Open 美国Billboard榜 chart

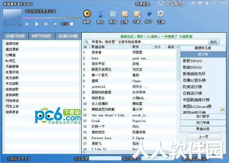[x=197, y=106]
